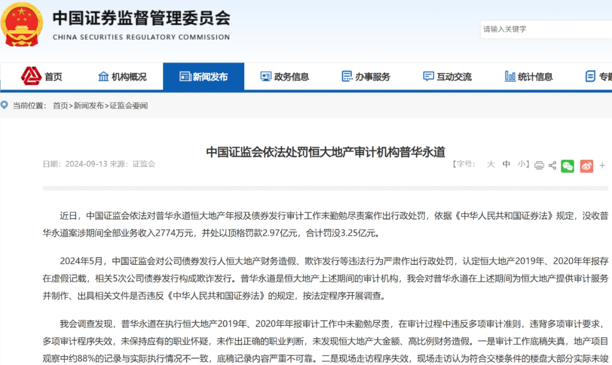The height and width of the screenshot is (365, 612).
Task: Click the 当前位置 label
Action: point(29,106)
